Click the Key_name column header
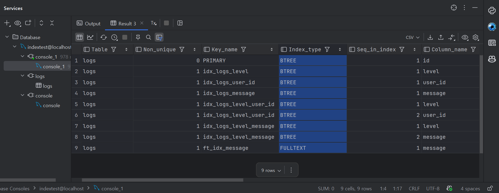The image size is (499, 193). (224, 49)
